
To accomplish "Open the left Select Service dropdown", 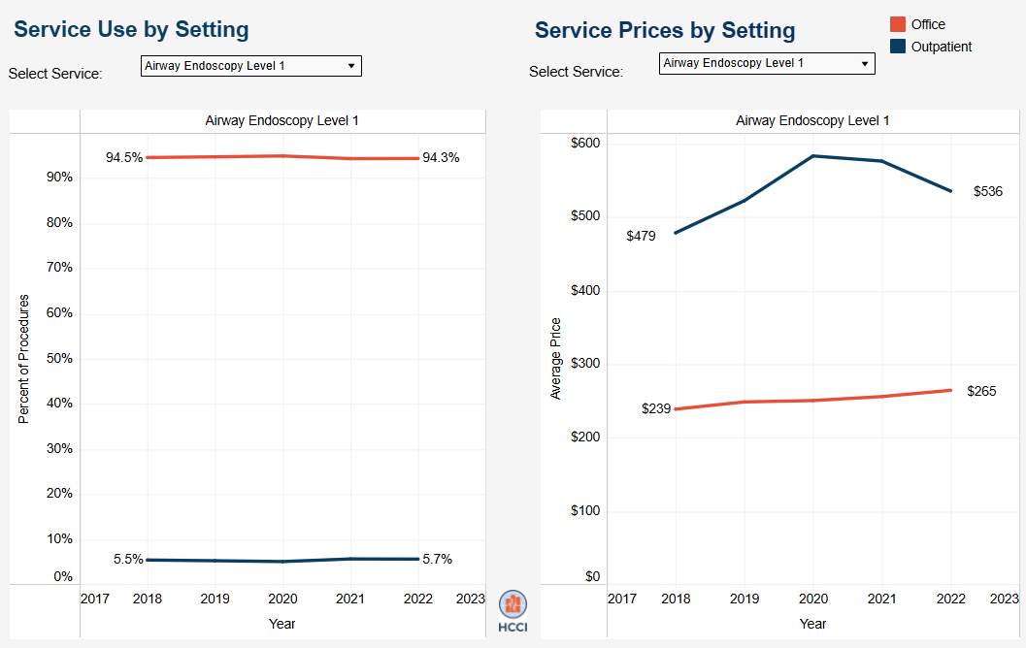I will [249, 66].
